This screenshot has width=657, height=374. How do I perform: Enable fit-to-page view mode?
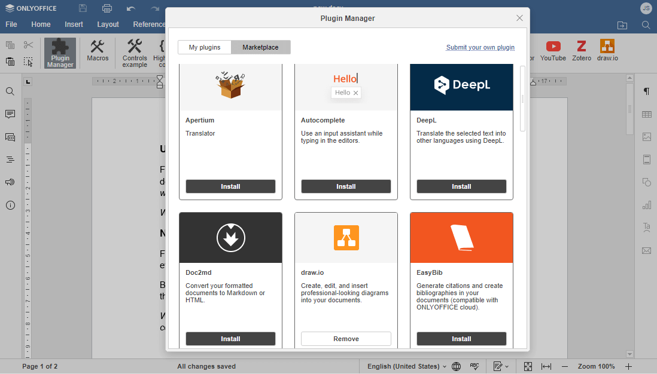pyautogui.click(x=528, y=366)
